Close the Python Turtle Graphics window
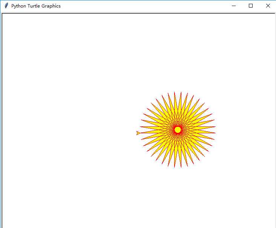This screenshot has width=276, height=228. tap(268, 6)
